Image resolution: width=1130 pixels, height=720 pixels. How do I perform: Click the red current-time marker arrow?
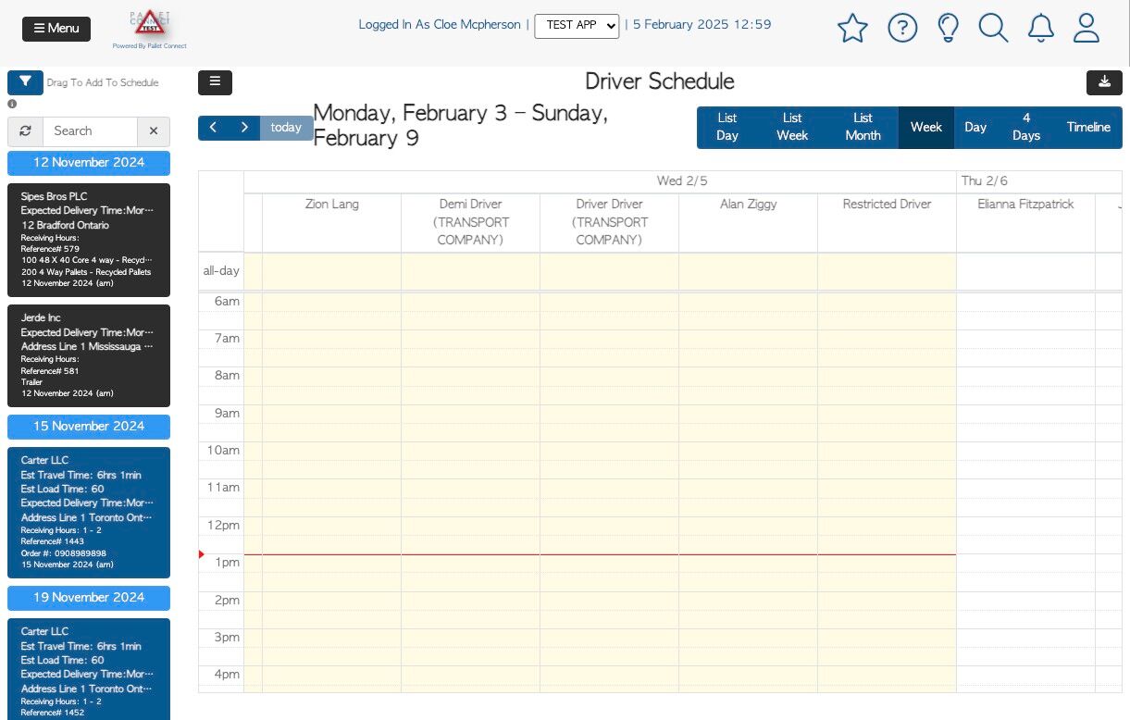(202, 554)
